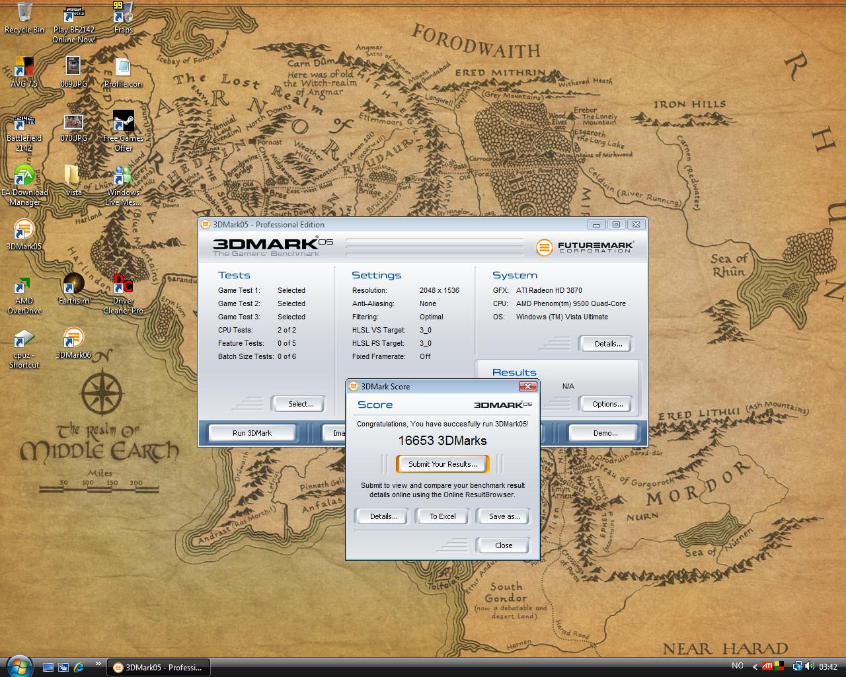Click the To Excel button
Viewport: 846px width, 677px height.
click(443, 516)
